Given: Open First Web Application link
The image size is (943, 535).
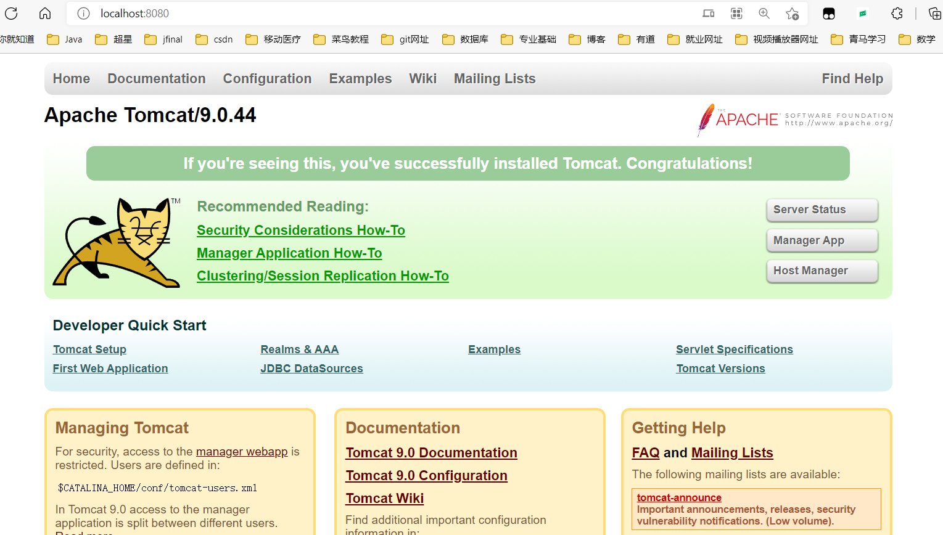Looking at the screenshot, I should tap(110, 369).
